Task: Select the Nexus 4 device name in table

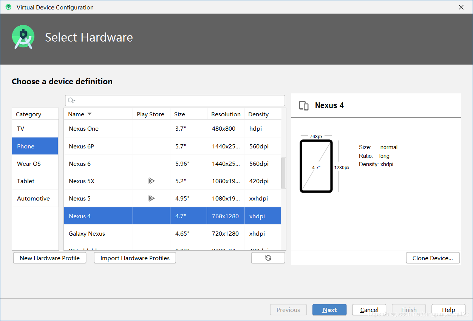Action: click(80, 216)
